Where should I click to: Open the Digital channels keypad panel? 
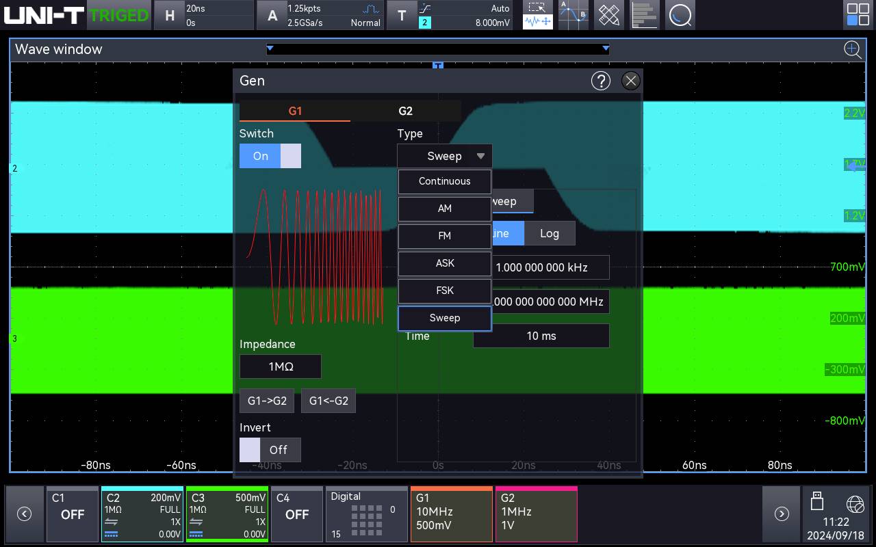click(367, 514)
